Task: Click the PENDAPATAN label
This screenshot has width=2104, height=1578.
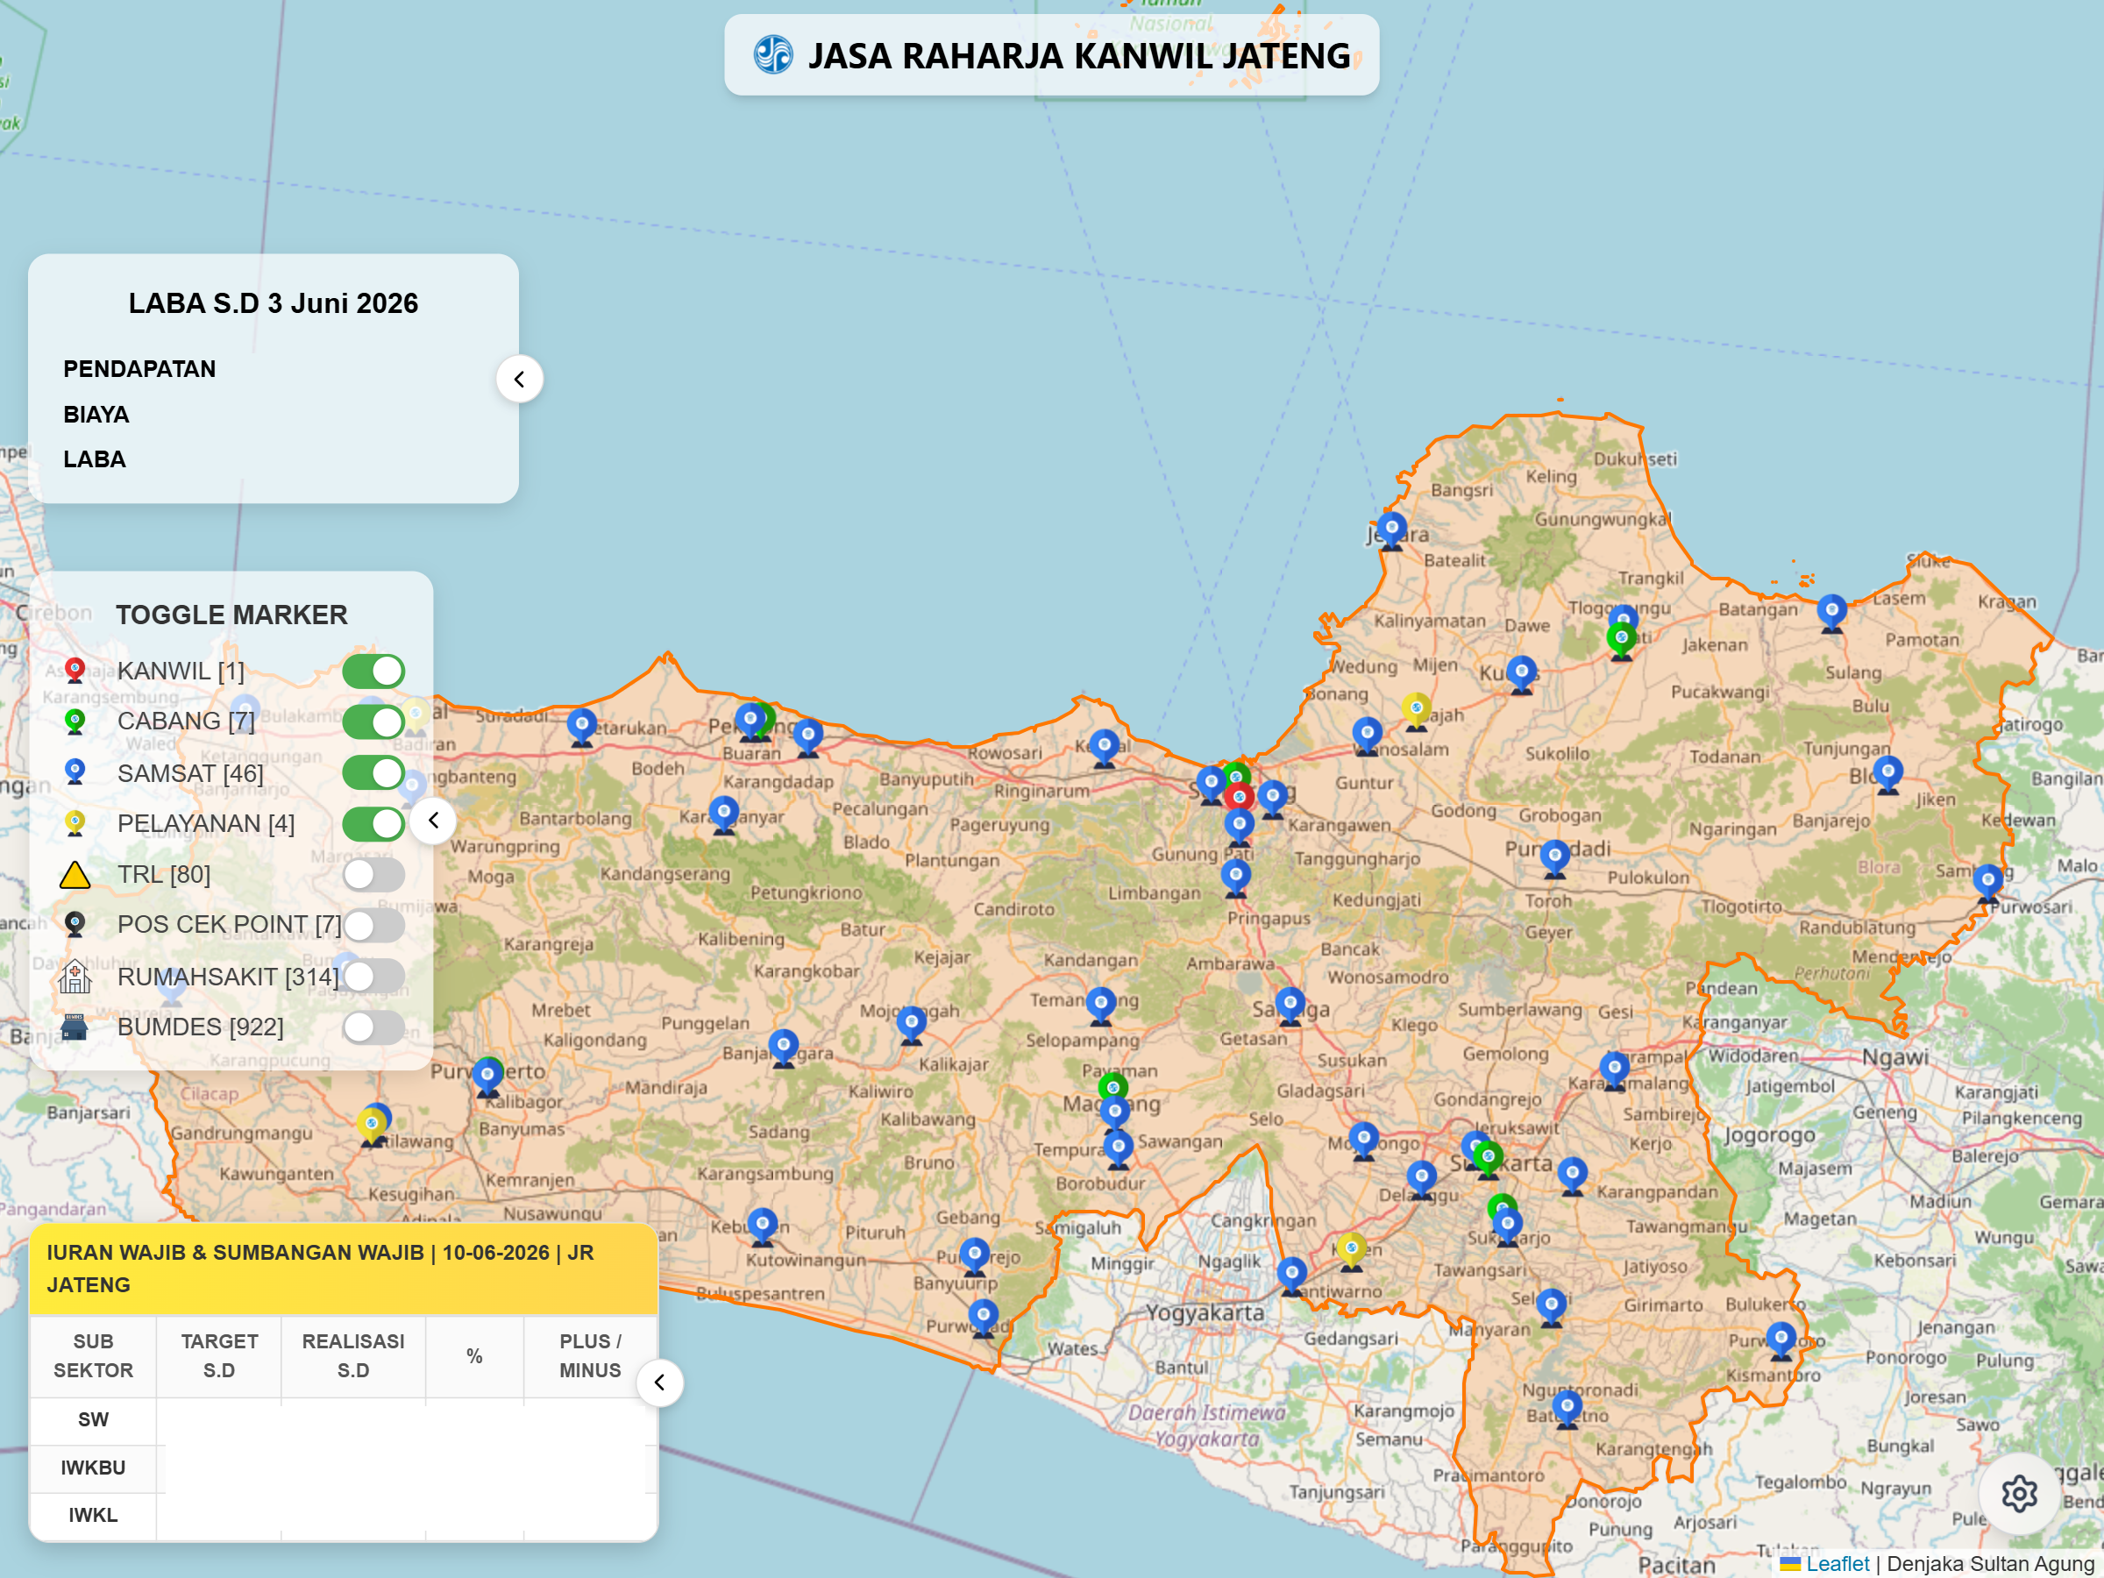Action: (139, 369)
